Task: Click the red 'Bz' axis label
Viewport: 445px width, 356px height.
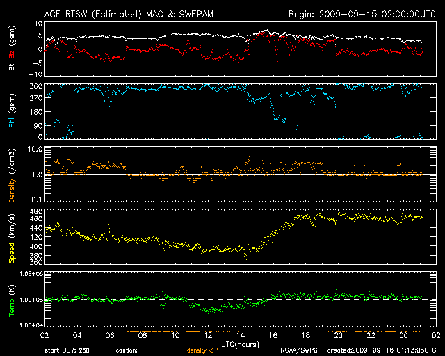Action: click(x=12, y=54)
